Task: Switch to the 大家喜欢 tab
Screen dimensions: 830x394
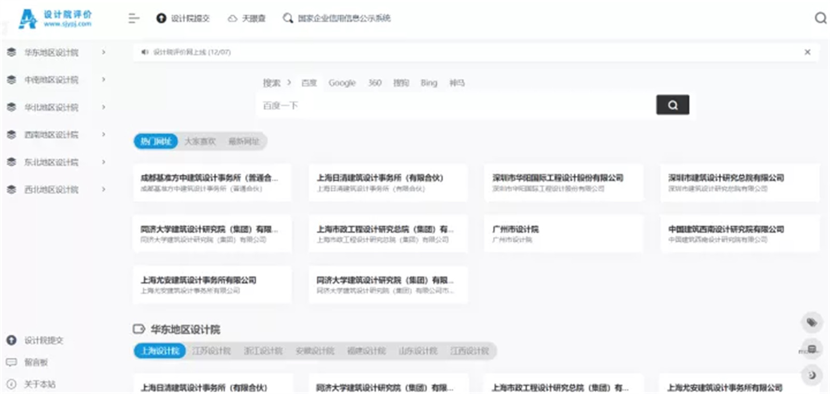Action: coord(200,142)
